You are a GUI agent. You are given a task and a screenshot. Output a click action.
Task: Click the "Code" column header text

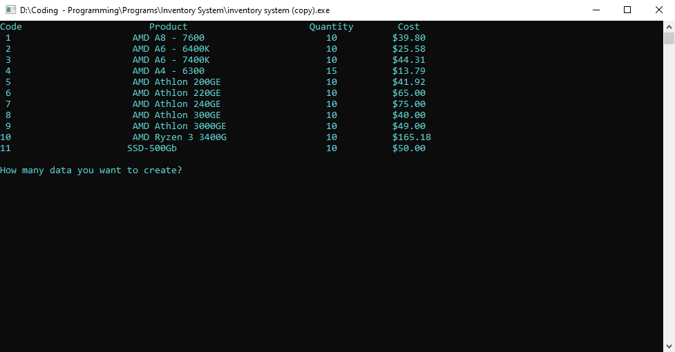point(11,27)
